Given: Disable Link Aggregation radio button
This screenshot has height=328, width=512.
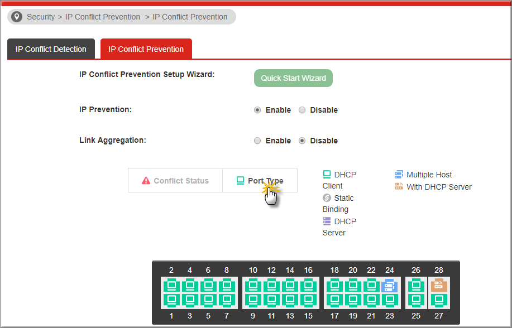Looking at the screenshot, I should [302, 141].
